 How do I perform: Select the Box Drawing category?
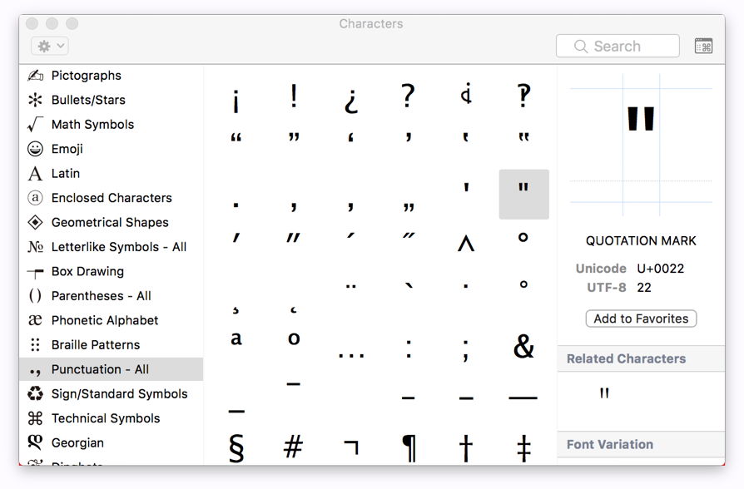pos(87,272)
